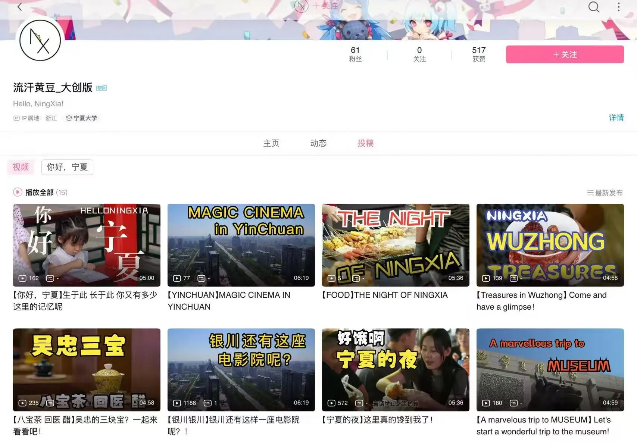
Task: Tap title 【宁夏的夜】这里真的馋到我了
Action: 378,420
